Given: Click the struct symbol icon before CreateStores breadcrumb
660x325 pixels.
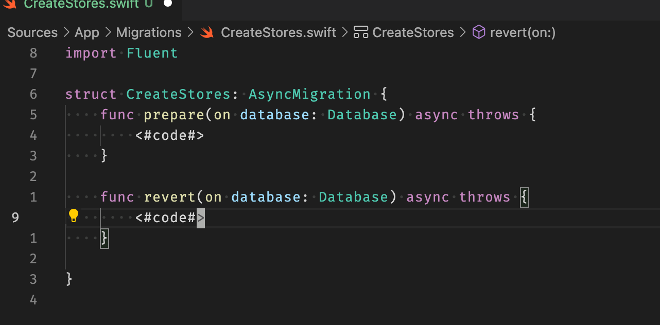Looking at the screenshot, I should tap(361, 32).
